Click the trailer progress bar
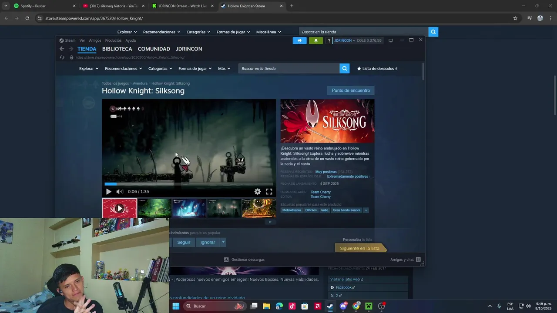The width and height of the screenshot is (557, 313). click(189, 184)
